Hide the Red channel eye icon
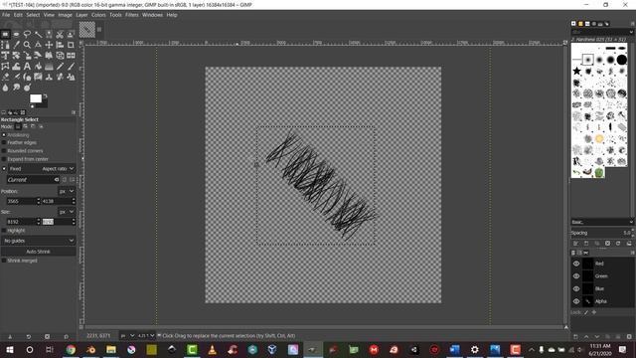Screen dimensions: 636x358 [576, 264]
